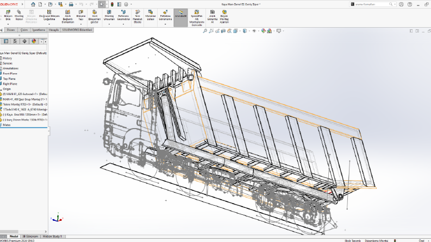Click Malzeme Listesi (bill of materials) tool
Image resolution: width=431 pixels, height=242 pixels.
[x=151, y=15]
